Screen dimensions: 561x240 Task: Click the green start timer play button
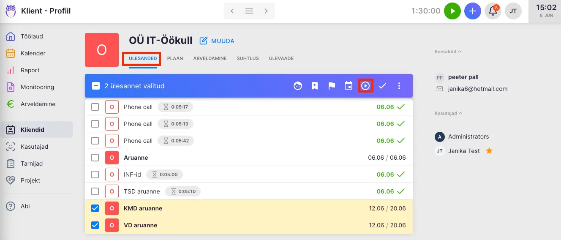(452, 11)
